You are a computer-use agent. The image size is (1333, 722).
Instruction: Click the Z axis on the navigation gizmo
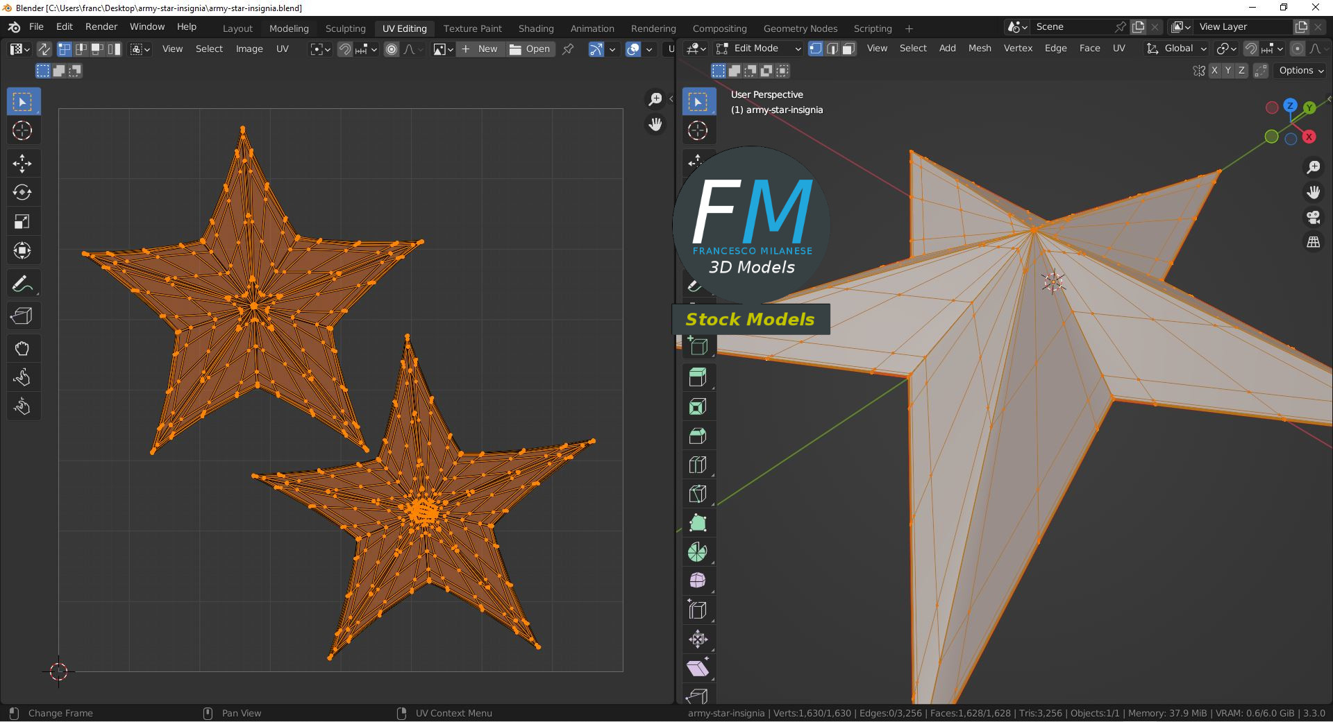click(x=1290, y=105)
